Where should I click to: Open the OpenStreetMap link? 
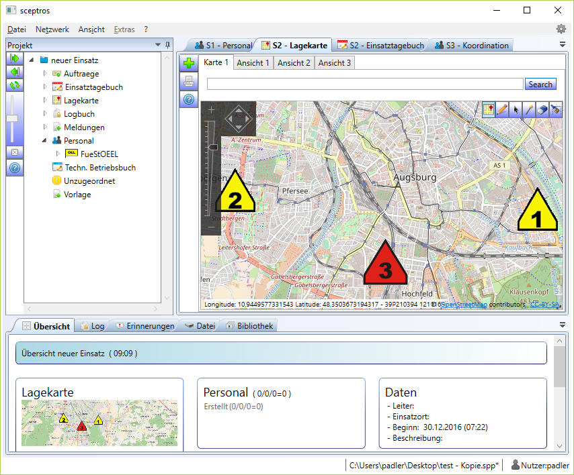(x=464, y=305)
